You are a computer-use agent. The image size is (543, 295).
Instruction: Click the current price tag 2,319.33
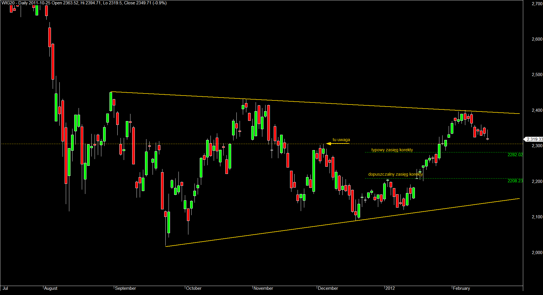click(x=533, y=139)
